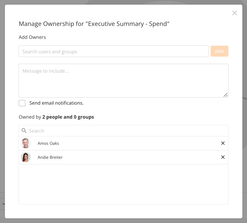The height and width of the screenshot is (223, 247).
Task: Click into the 'Message to include...' text area
Action: (123, 81)
